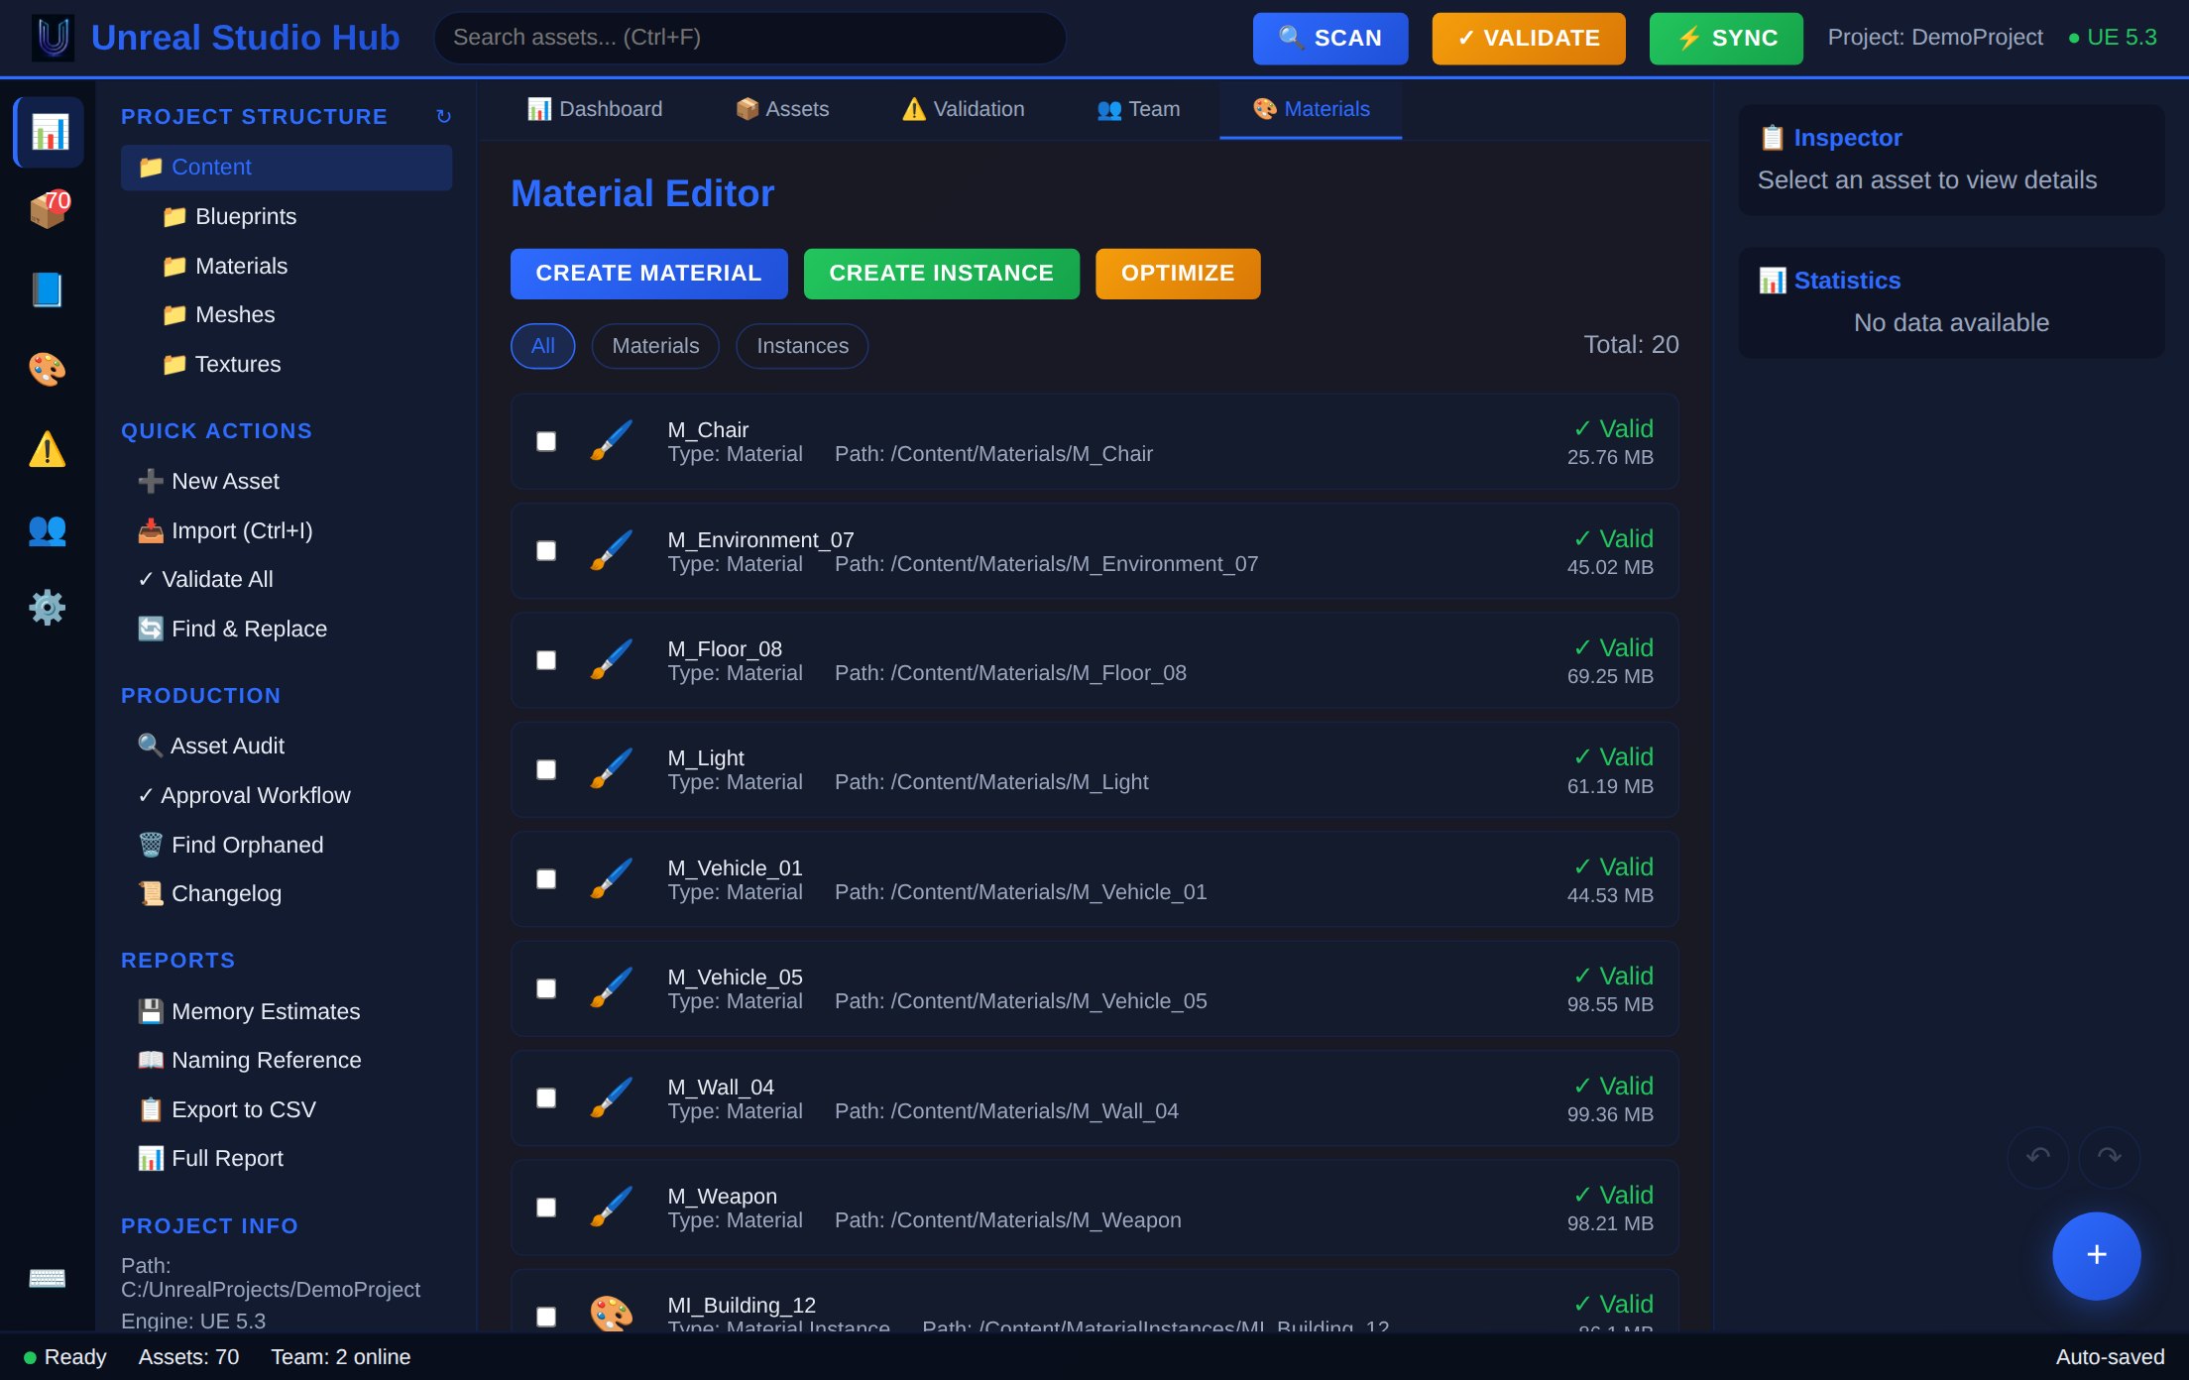Switch to the Assets tab
Viewport: 2189px width, 1380px height.
click(782, 109)
